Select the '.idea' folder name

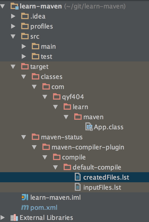coord(38,16)
